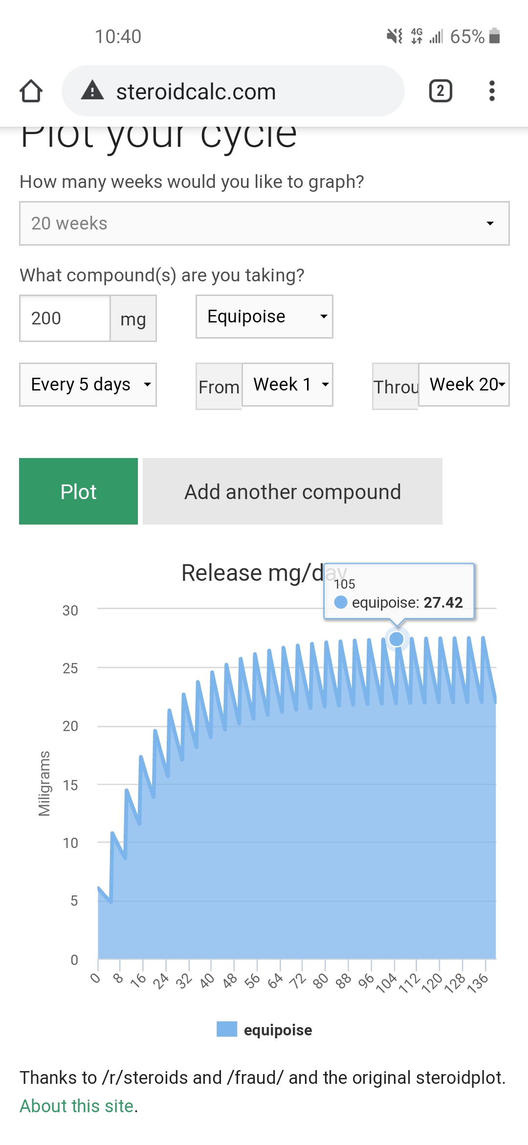Open the tab switcher showing 2 tabs
This screenshot has width=528, height=1145.
click(x=440, y=91)
